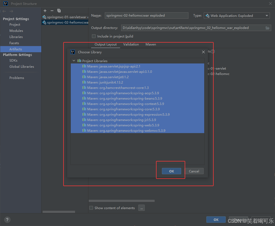Select Maven: org.hamcrest:hamcrest-core:1.3
275x226 pixels.
coord(137,88)
